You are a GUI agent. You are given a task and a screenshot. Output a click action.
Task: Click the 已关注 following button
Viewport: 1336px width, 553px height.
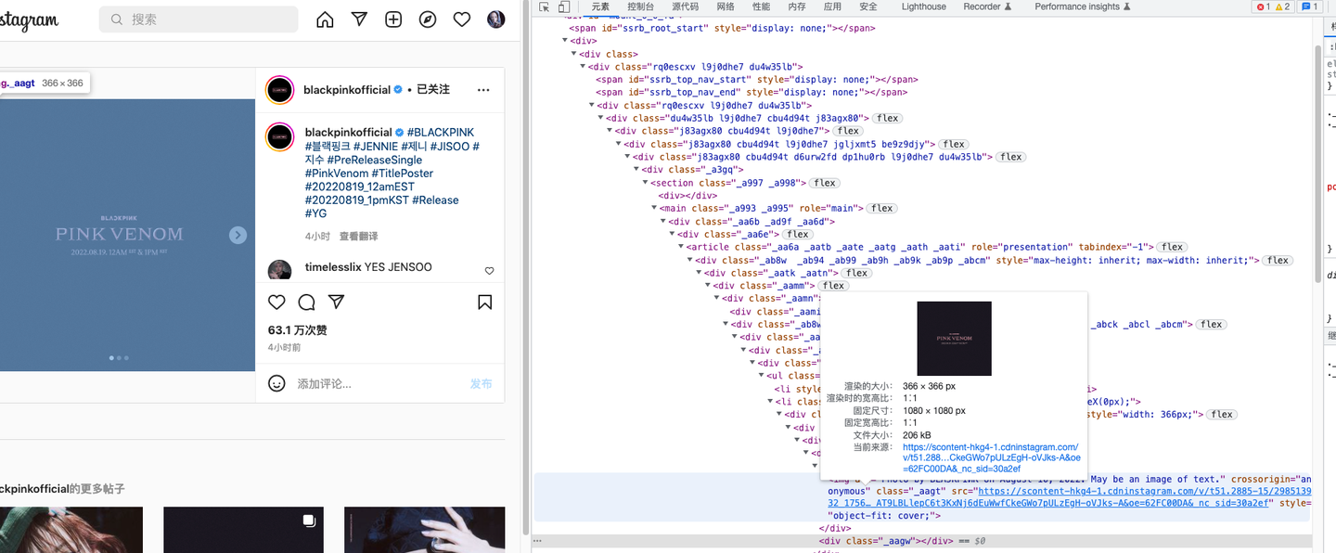(433, 90)
